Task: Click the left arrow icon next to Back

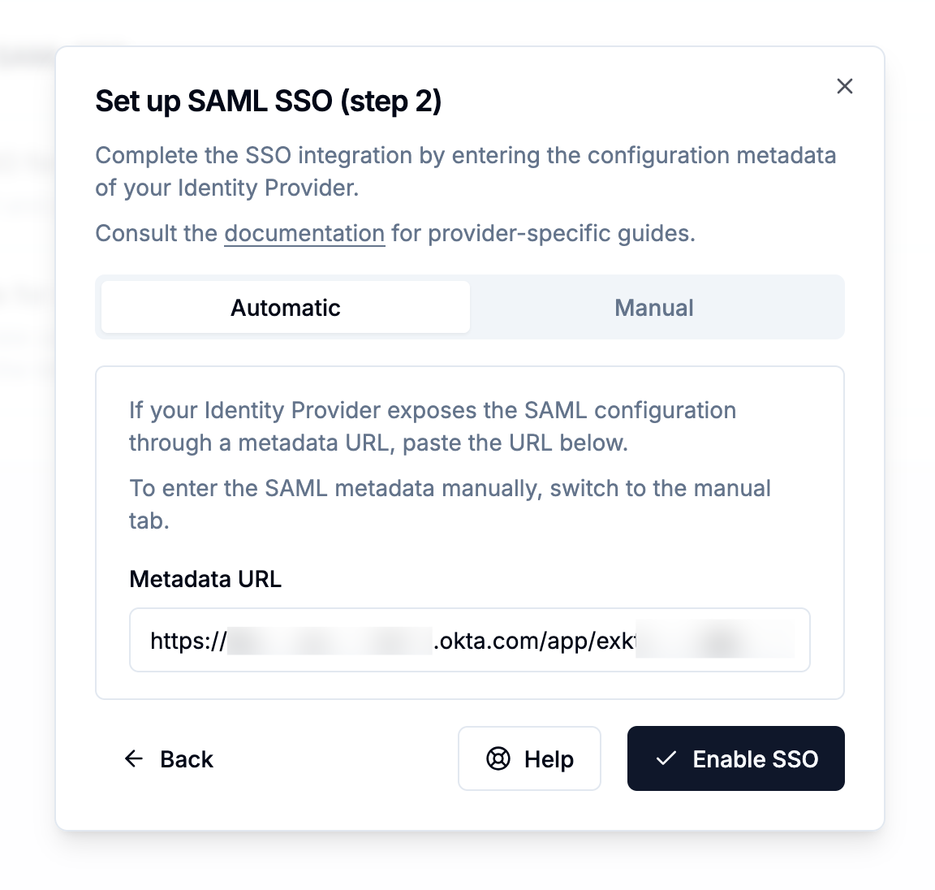Action: point(133,759)
